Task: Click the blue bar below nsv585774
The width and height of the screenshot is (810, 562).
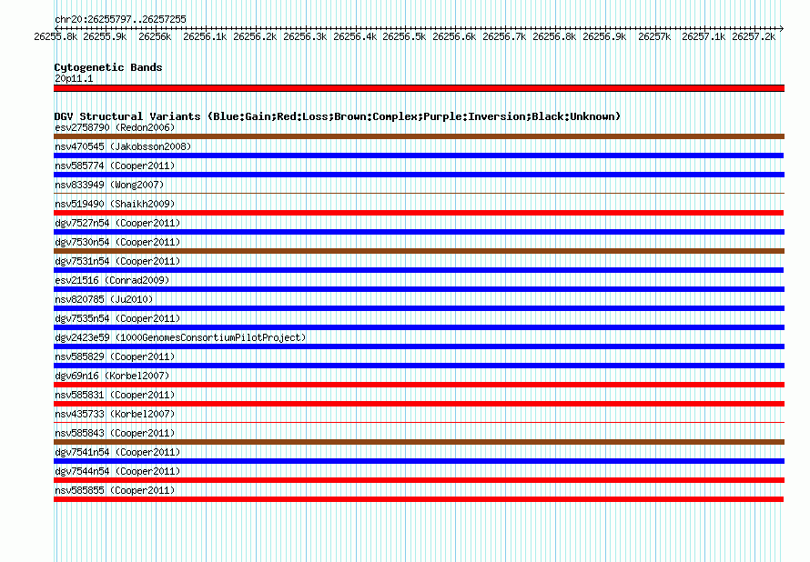Action: coord(419,175)
